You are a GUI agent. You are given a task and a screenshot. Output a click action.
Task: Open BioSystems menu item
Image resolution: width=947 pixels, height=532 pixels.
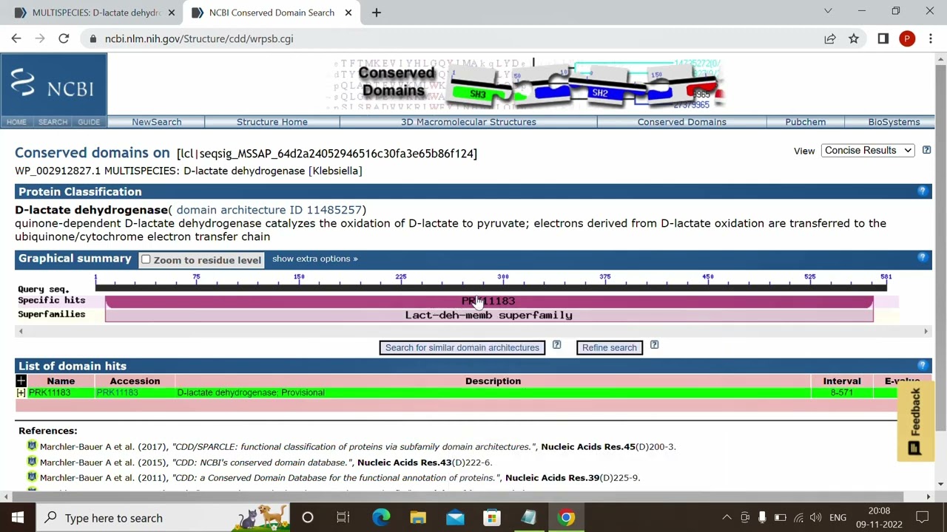(894, 122)
